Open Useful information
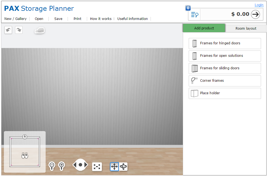Screen dimensions: 268x176 point(132,19)
